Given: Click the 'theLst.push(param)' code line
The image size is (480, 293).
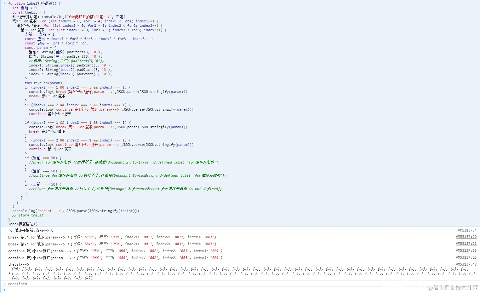Looking at the screenshot, I should [43, 83].
